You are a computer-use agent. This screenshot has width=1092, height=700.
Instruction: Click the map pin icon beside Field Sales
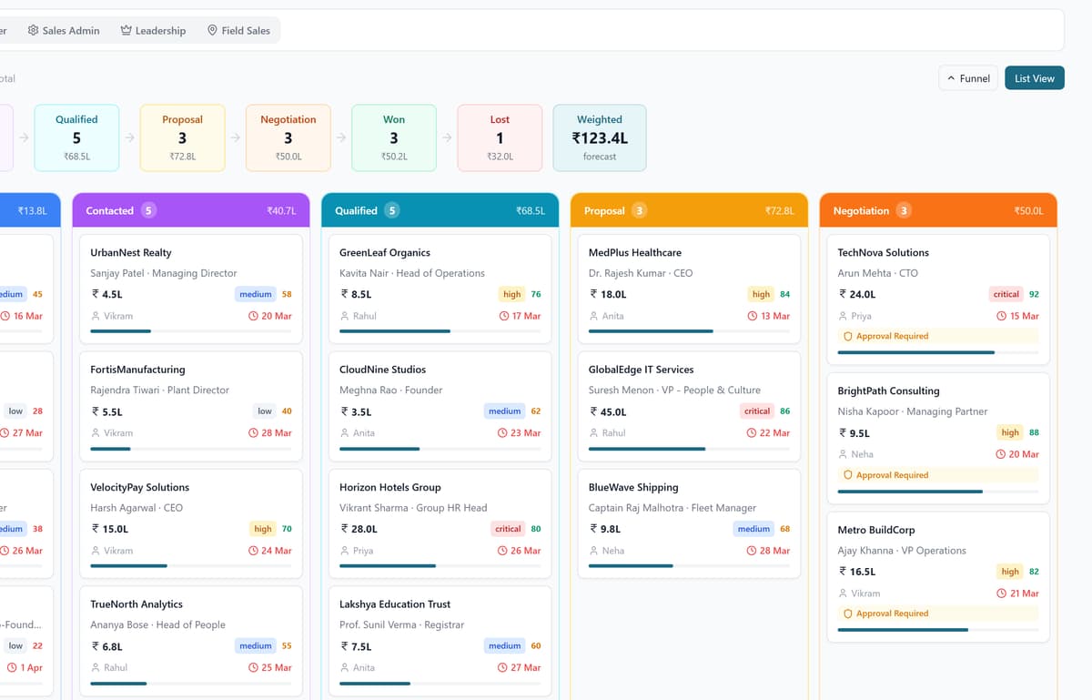click(x=212, y=30)
